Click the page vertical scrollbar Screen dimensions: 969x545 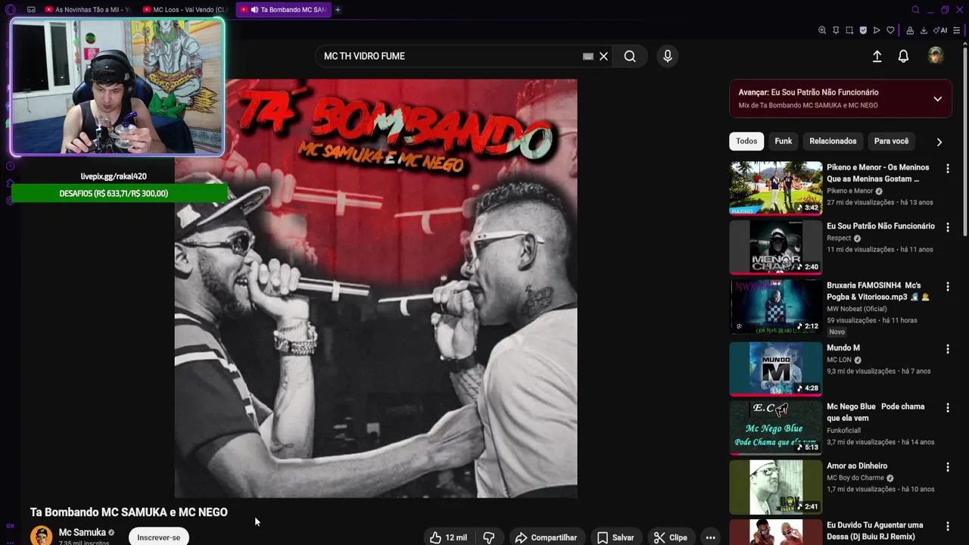pyautogui.click(x=965, y=144)
